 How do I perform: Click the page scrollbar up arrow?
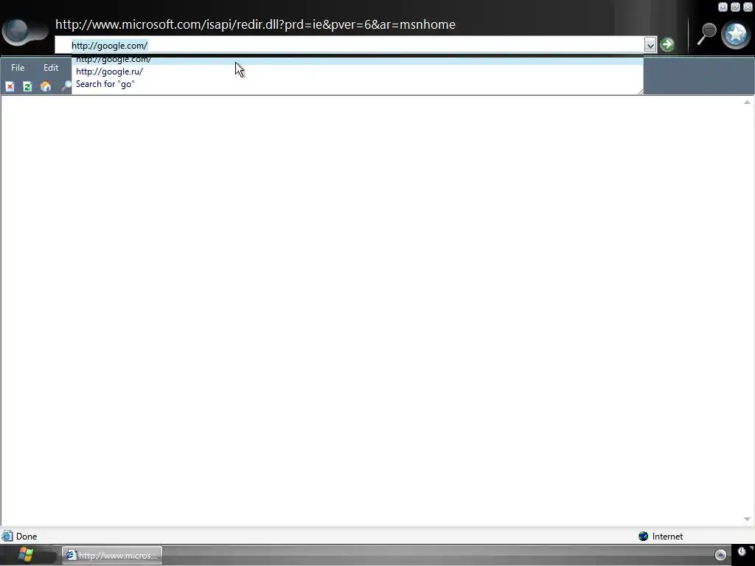(747, 102)
